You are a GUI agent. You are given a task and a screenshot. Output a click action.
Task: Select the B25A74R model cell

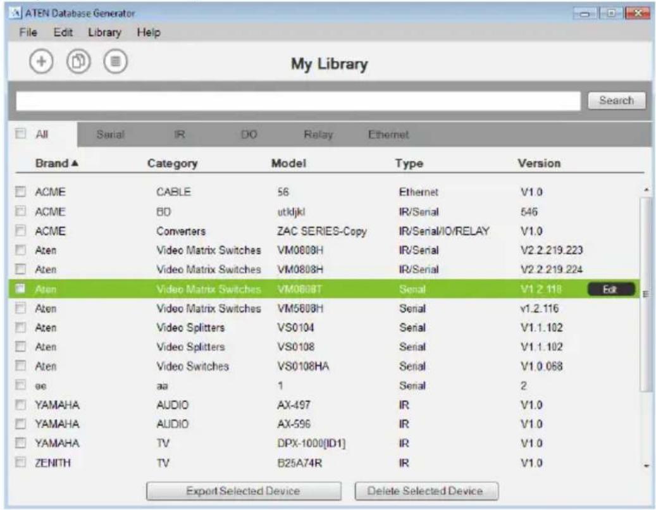pos(300,463)
